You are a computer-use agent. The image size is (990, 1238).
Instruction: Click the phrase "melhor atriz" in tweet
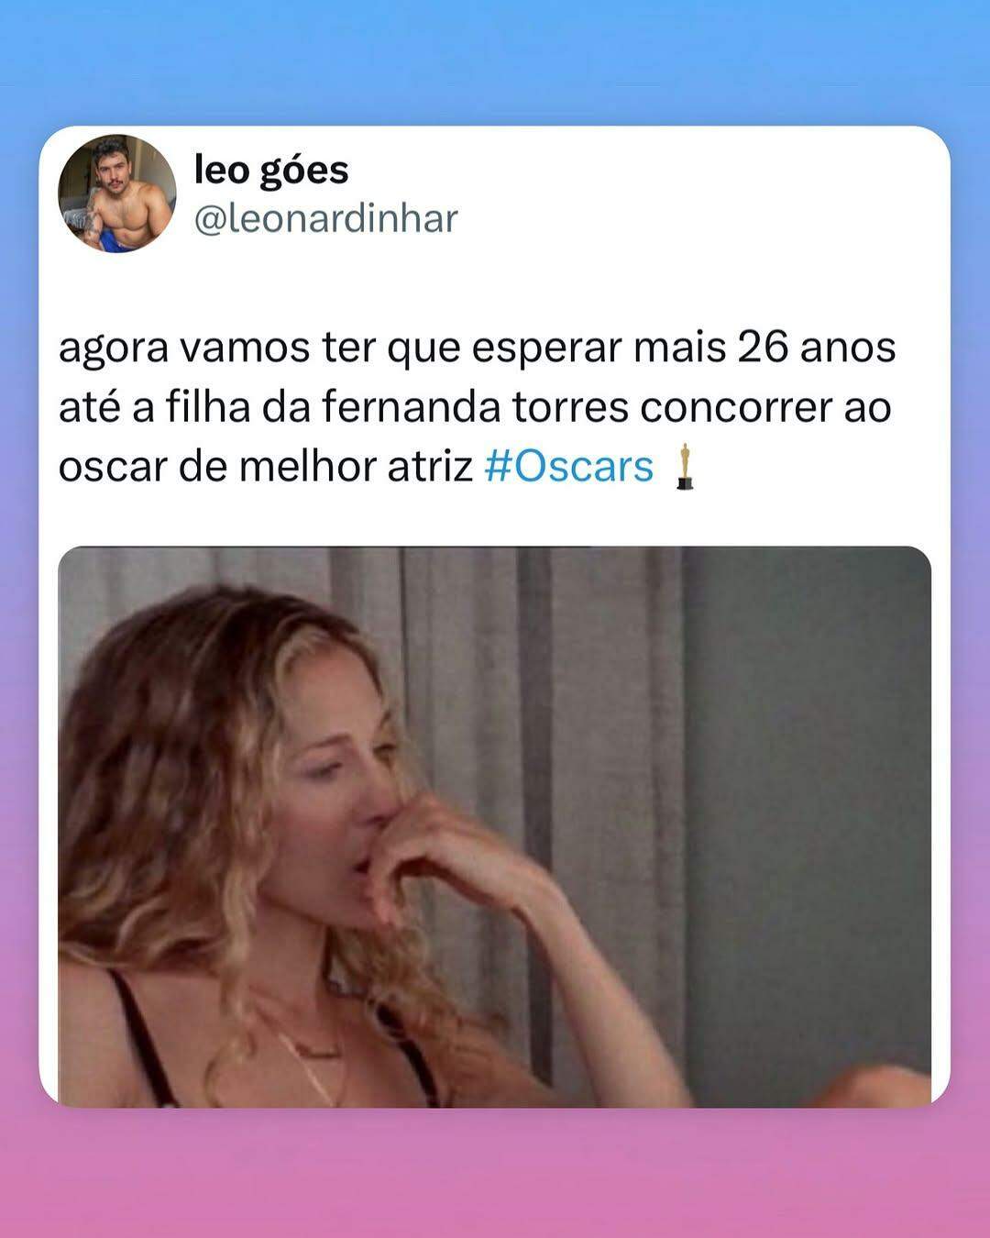pyautogui.click(x=356, y=466)
